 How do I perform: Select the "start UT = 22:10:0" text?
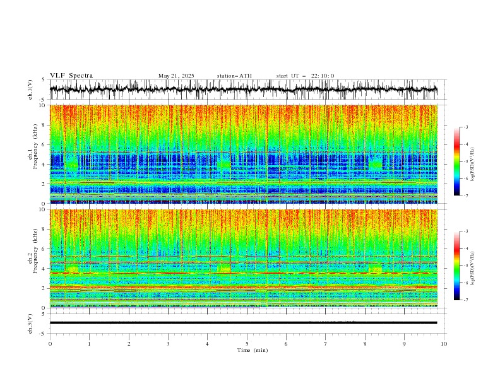click(305, 76)
